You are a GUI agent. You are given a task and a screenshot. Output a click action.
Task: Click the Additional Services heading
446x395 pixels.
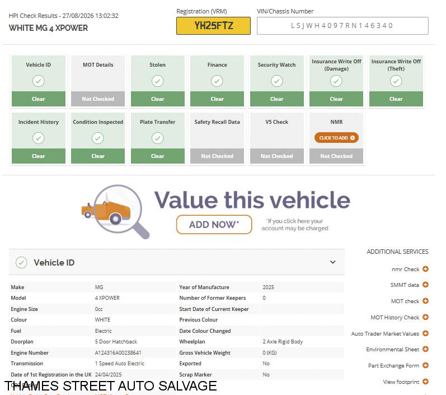click(x=397, y=252)
